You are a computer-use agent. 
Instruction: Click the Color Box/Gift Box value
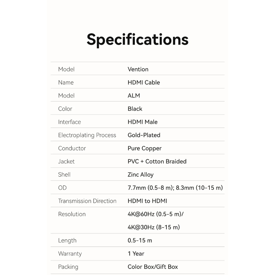pyautogui.click(x=153, y=267)
